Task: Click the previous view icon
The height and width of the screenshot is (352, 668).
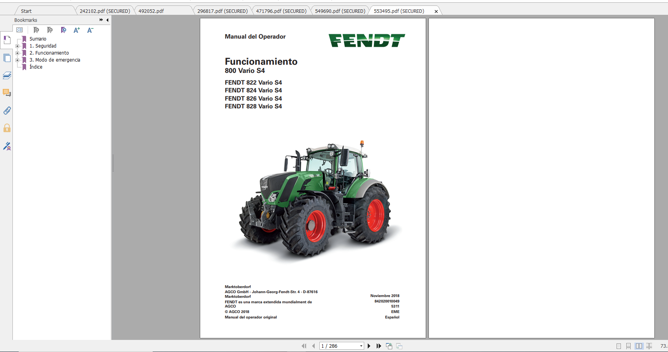Action: (x=389, y=346)
